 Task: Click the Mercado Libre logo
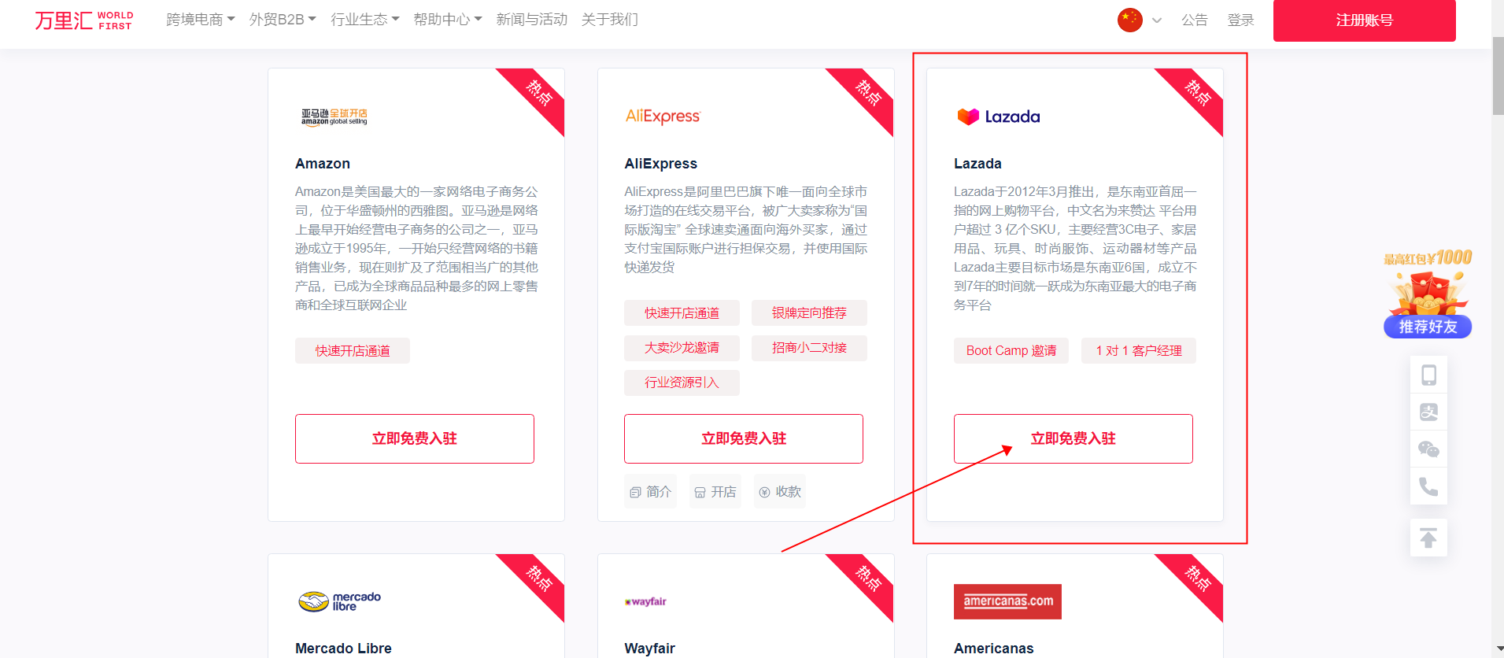coord(340,601)
